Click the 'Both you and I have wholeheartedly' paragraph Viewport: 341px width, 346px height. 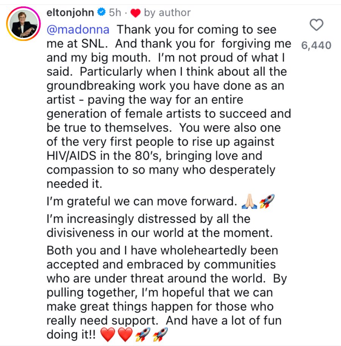[x=167, y=293]
